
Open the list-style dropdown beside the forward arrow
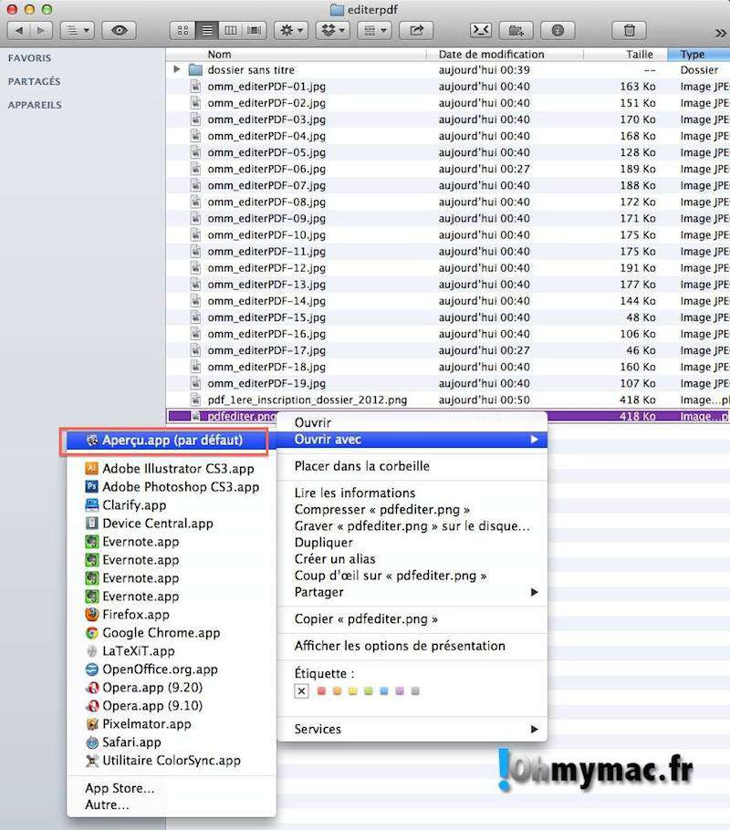(78, 30)
